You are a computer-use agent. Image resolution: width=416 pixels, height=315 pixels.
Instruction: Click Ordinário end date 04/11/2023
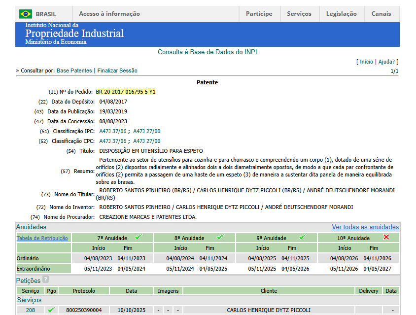click(x=131, y=258)
